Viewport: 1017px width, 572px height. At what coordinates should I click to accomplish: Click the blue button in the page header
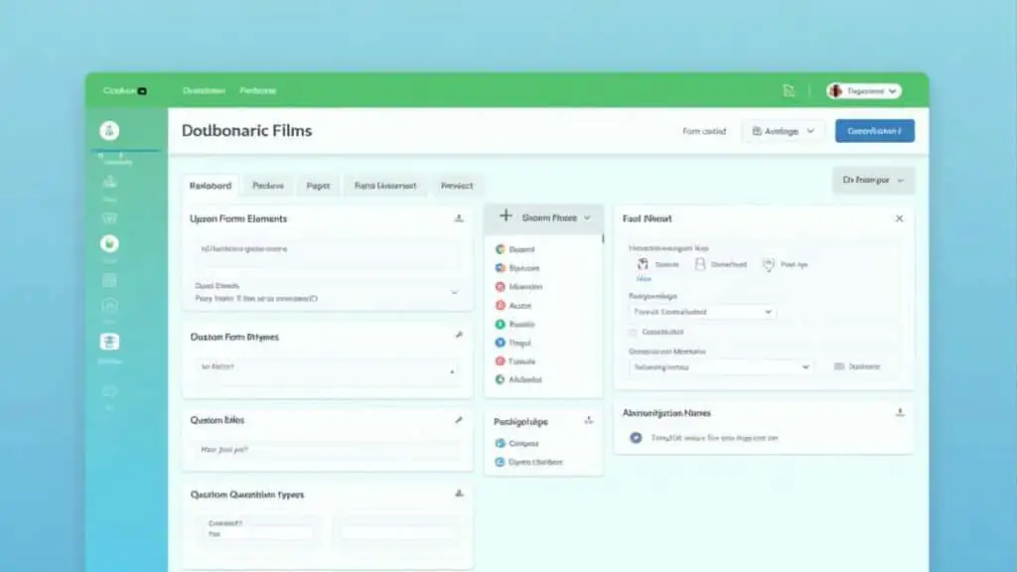pos(874,131)
